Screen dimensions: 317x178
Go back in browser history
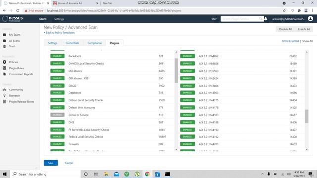[4, 11]
